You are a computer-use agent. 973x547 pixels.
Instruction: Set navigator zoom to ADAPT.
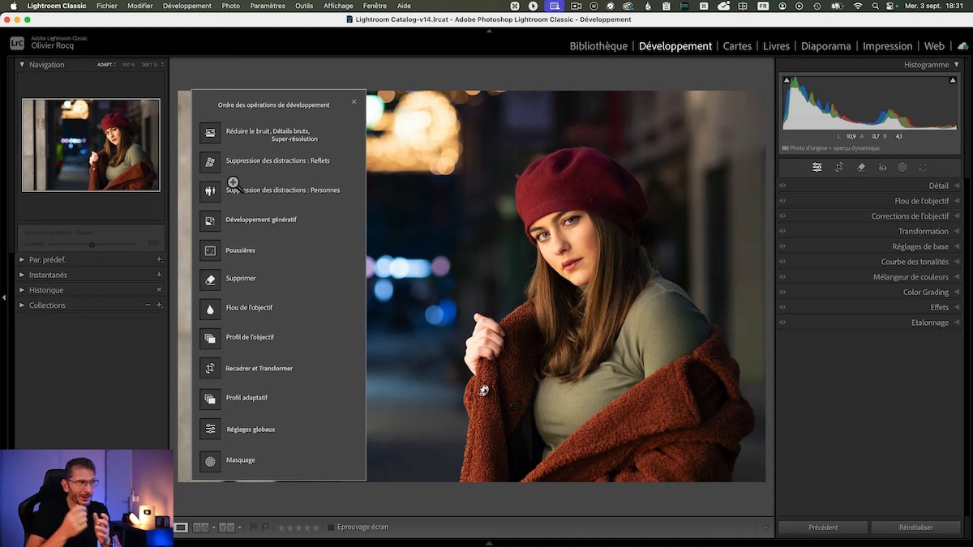pyautogui.click(x=105, y=65)
